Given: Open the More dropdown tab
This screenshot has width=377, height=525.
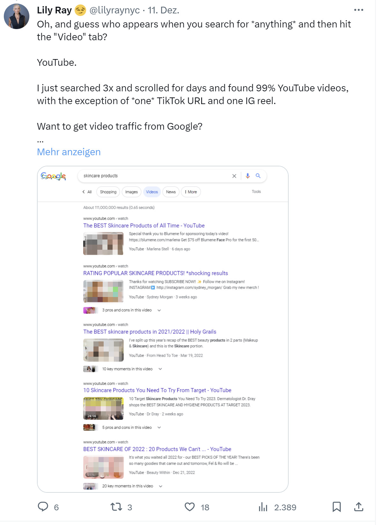Looking at the screenshot, I should pyautogui.click(x=191, y=192).
